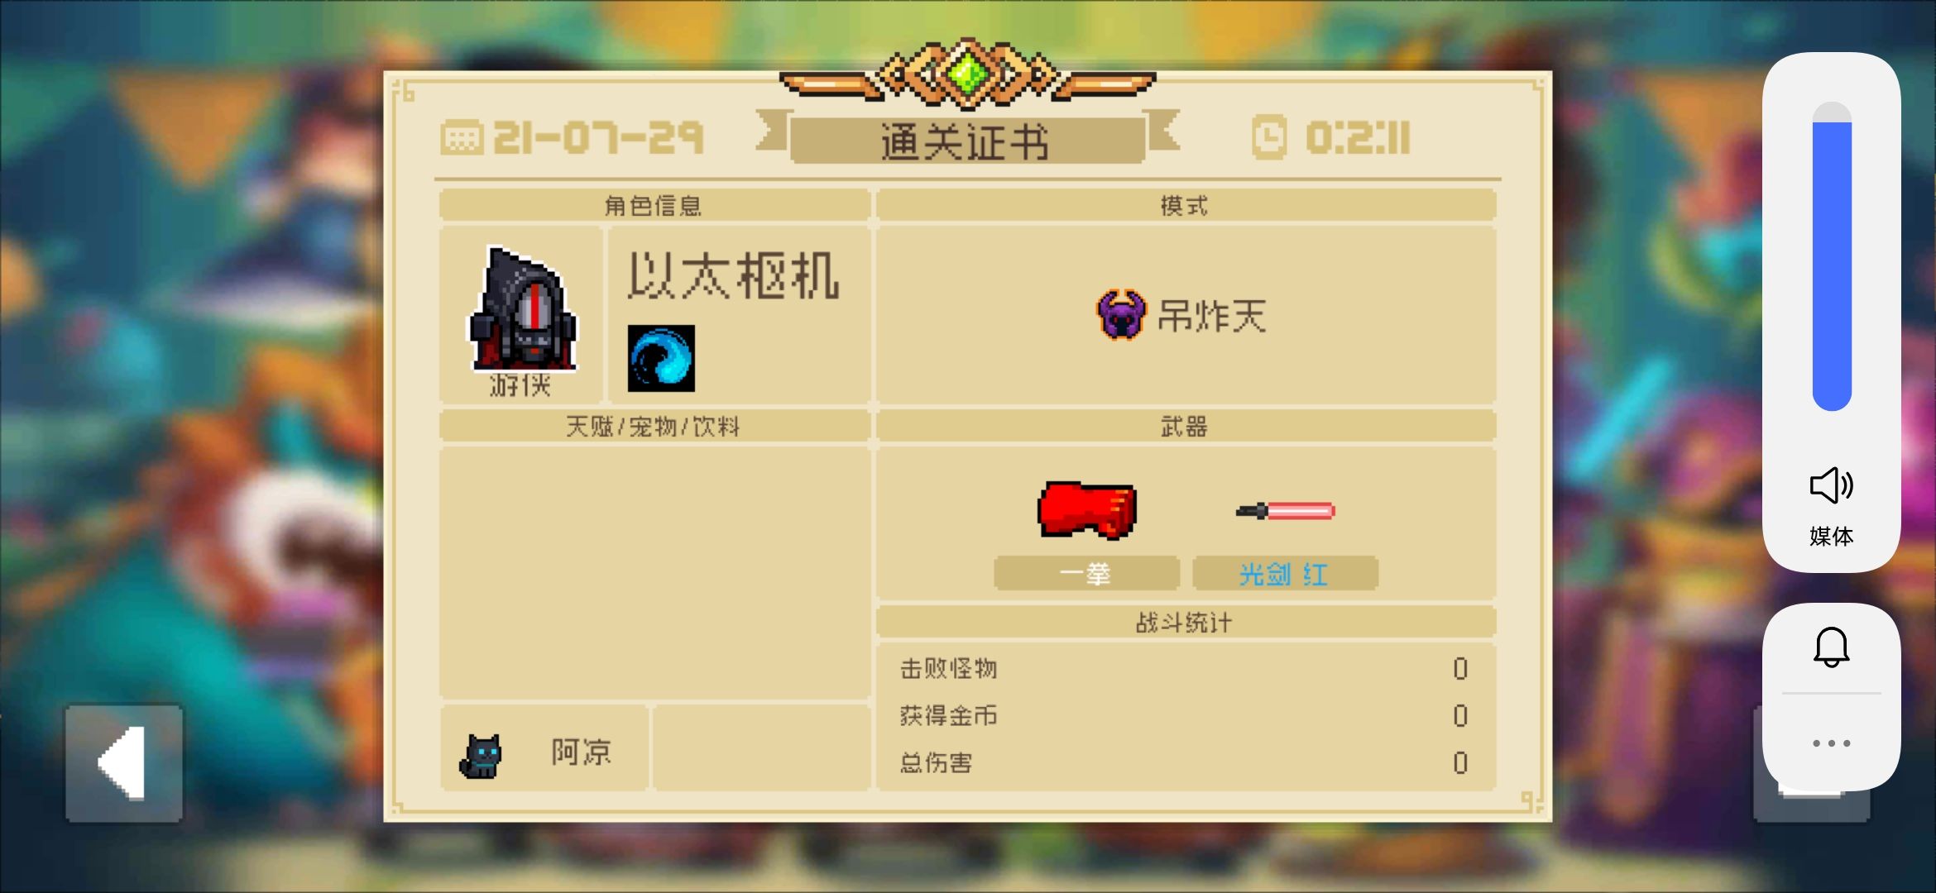This screenshot has width=1936, height=893.
Task: Click the 一拳 weapon label
Action: 1086,573
